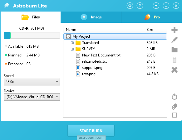
Task: Toggle the square checkbox below the eraser
Action: 175,115
